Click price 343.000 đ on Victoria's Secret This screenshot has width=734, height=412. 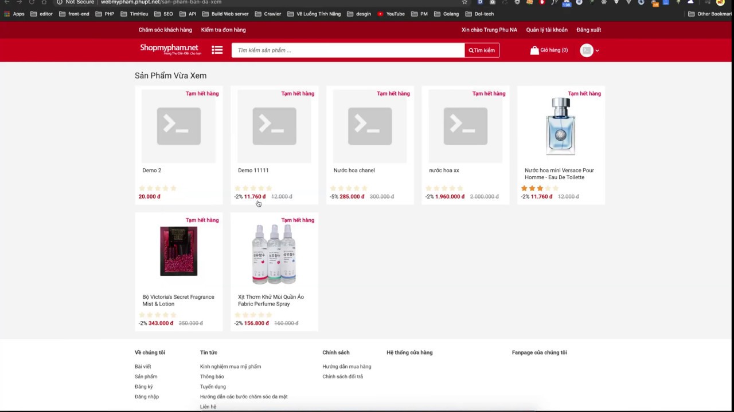point(161,323)
